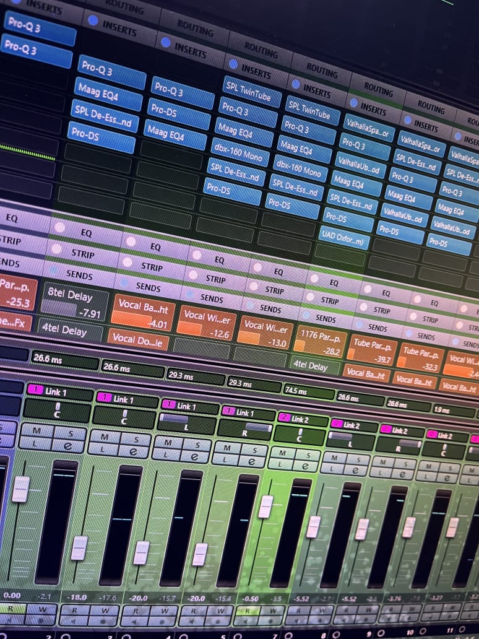Viewport: 479px width, 639px height.
Task: Solo 'S' the channel with fader at 0.00
Action: (70, 433)
